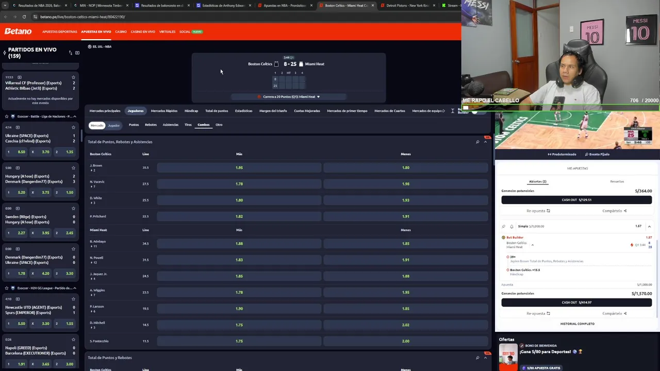Switch view to Jugador
Screen dimensions: 660x371
pyautogui.click(x=114, y=125)
